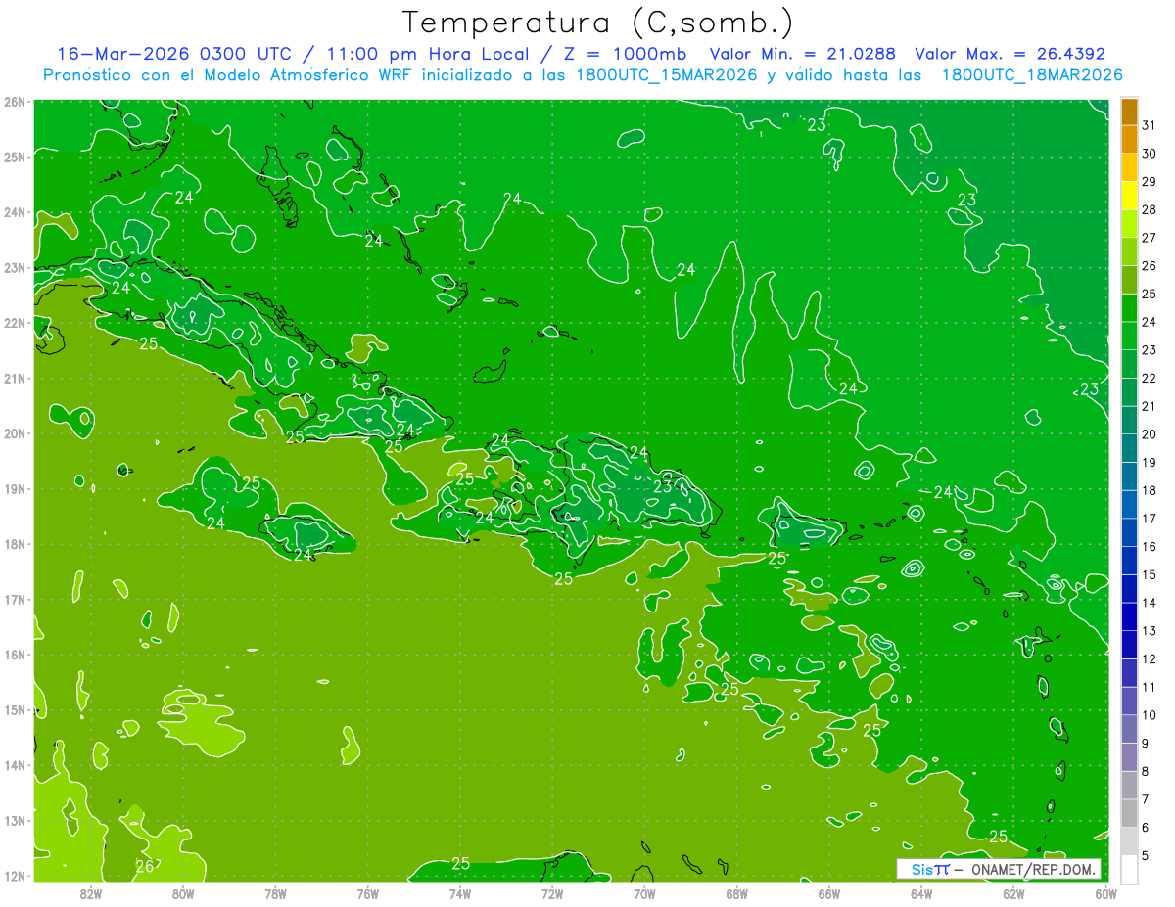Click the initialization time "1800UTC_15MAR2026"
This screenshot has width=1175, height=907.
click(x=665, y=75)
